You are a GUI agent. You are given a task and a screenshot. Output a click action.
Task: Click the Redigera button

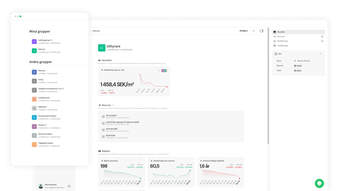(x=243, y=31)
